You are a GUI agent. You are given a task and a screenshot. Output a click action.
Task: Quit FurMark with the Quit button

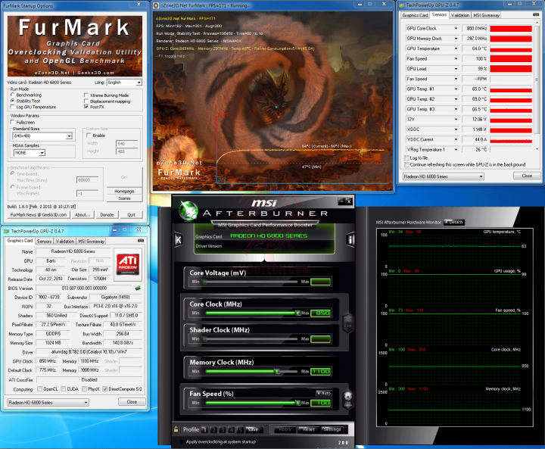coord(131,214)
